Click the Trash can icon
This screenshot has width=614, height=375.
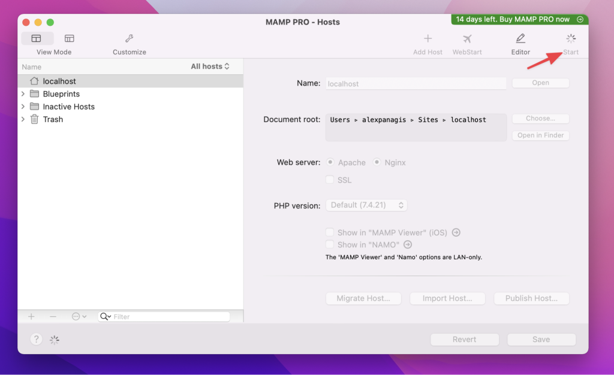[x=34, y=119]
